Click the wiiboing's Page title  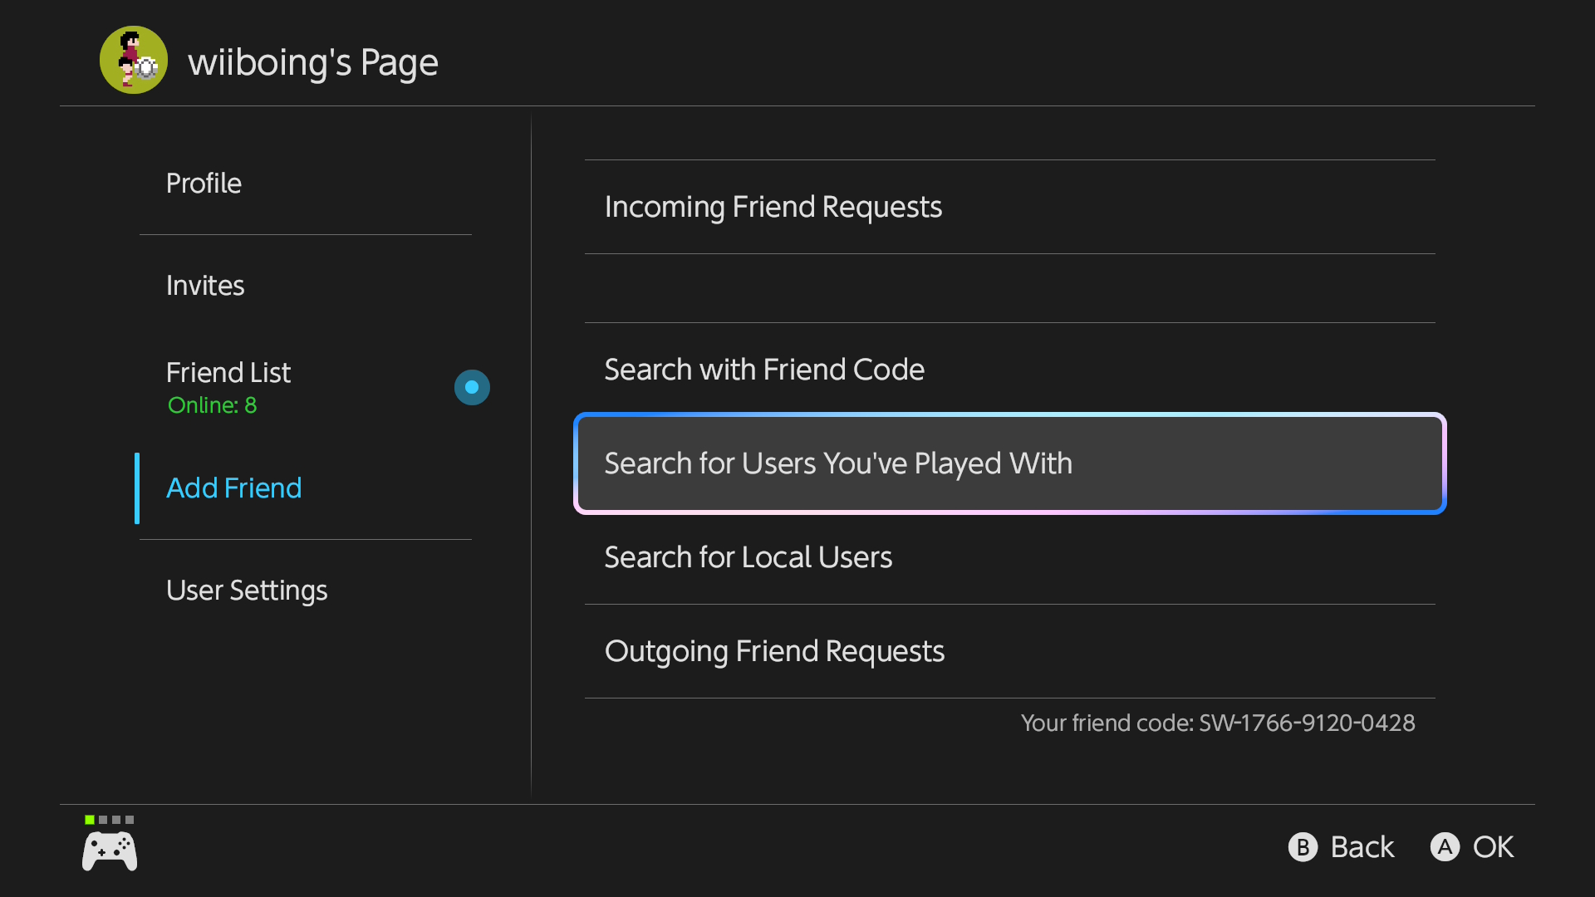point(313,62)
